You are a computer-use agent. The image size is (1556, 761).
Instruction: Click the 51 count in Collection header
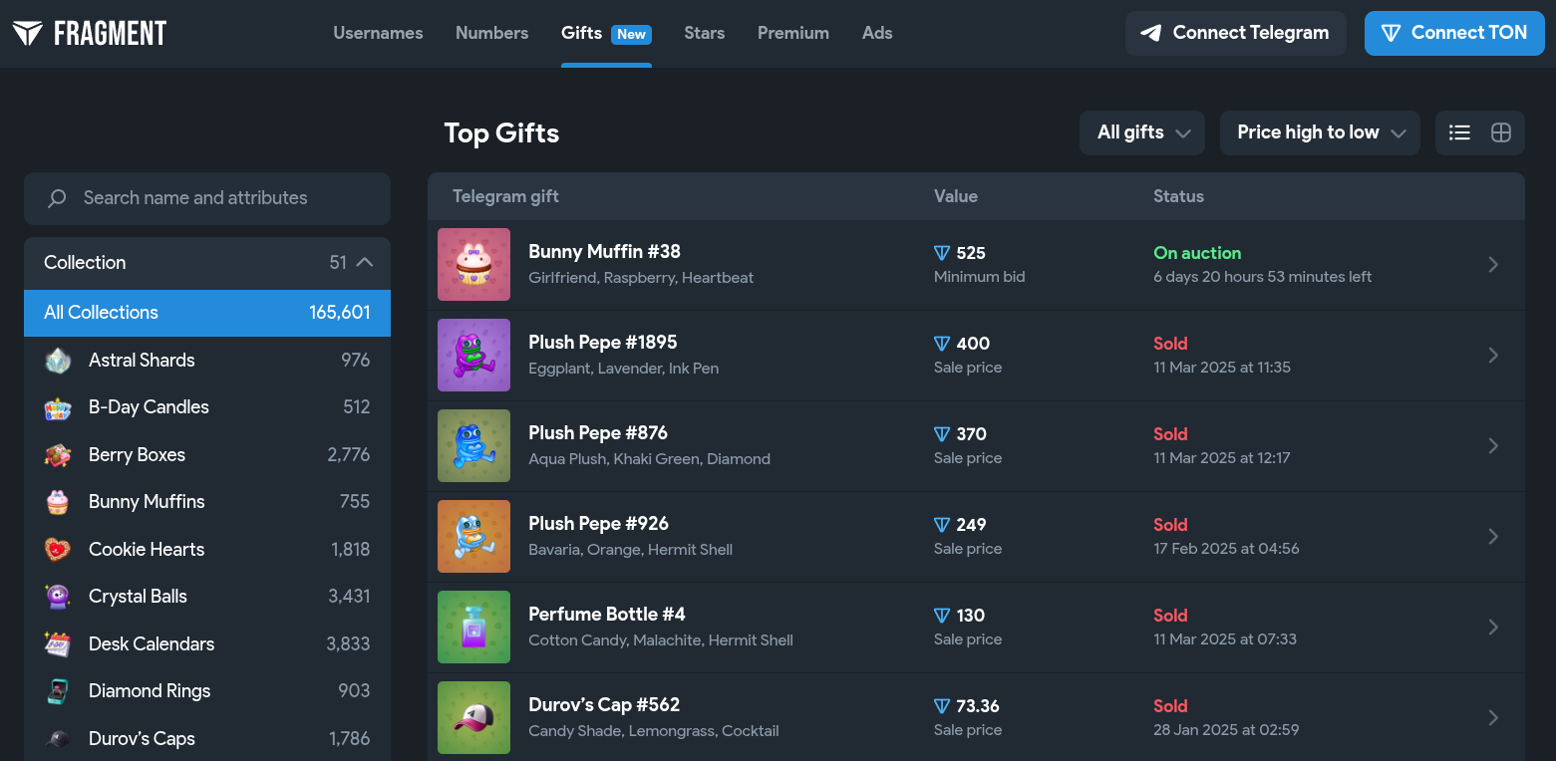(338, 263)
